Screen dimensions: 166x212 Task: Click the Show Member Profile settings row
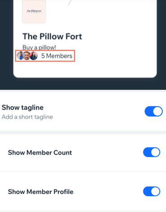[x=83, y=191]
